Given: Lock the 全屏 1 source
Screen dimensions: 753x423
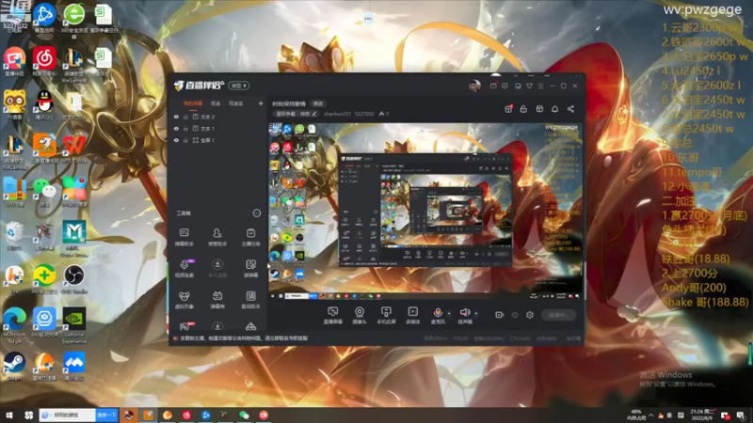Looking at the screenshot, I should coord(185,140).
